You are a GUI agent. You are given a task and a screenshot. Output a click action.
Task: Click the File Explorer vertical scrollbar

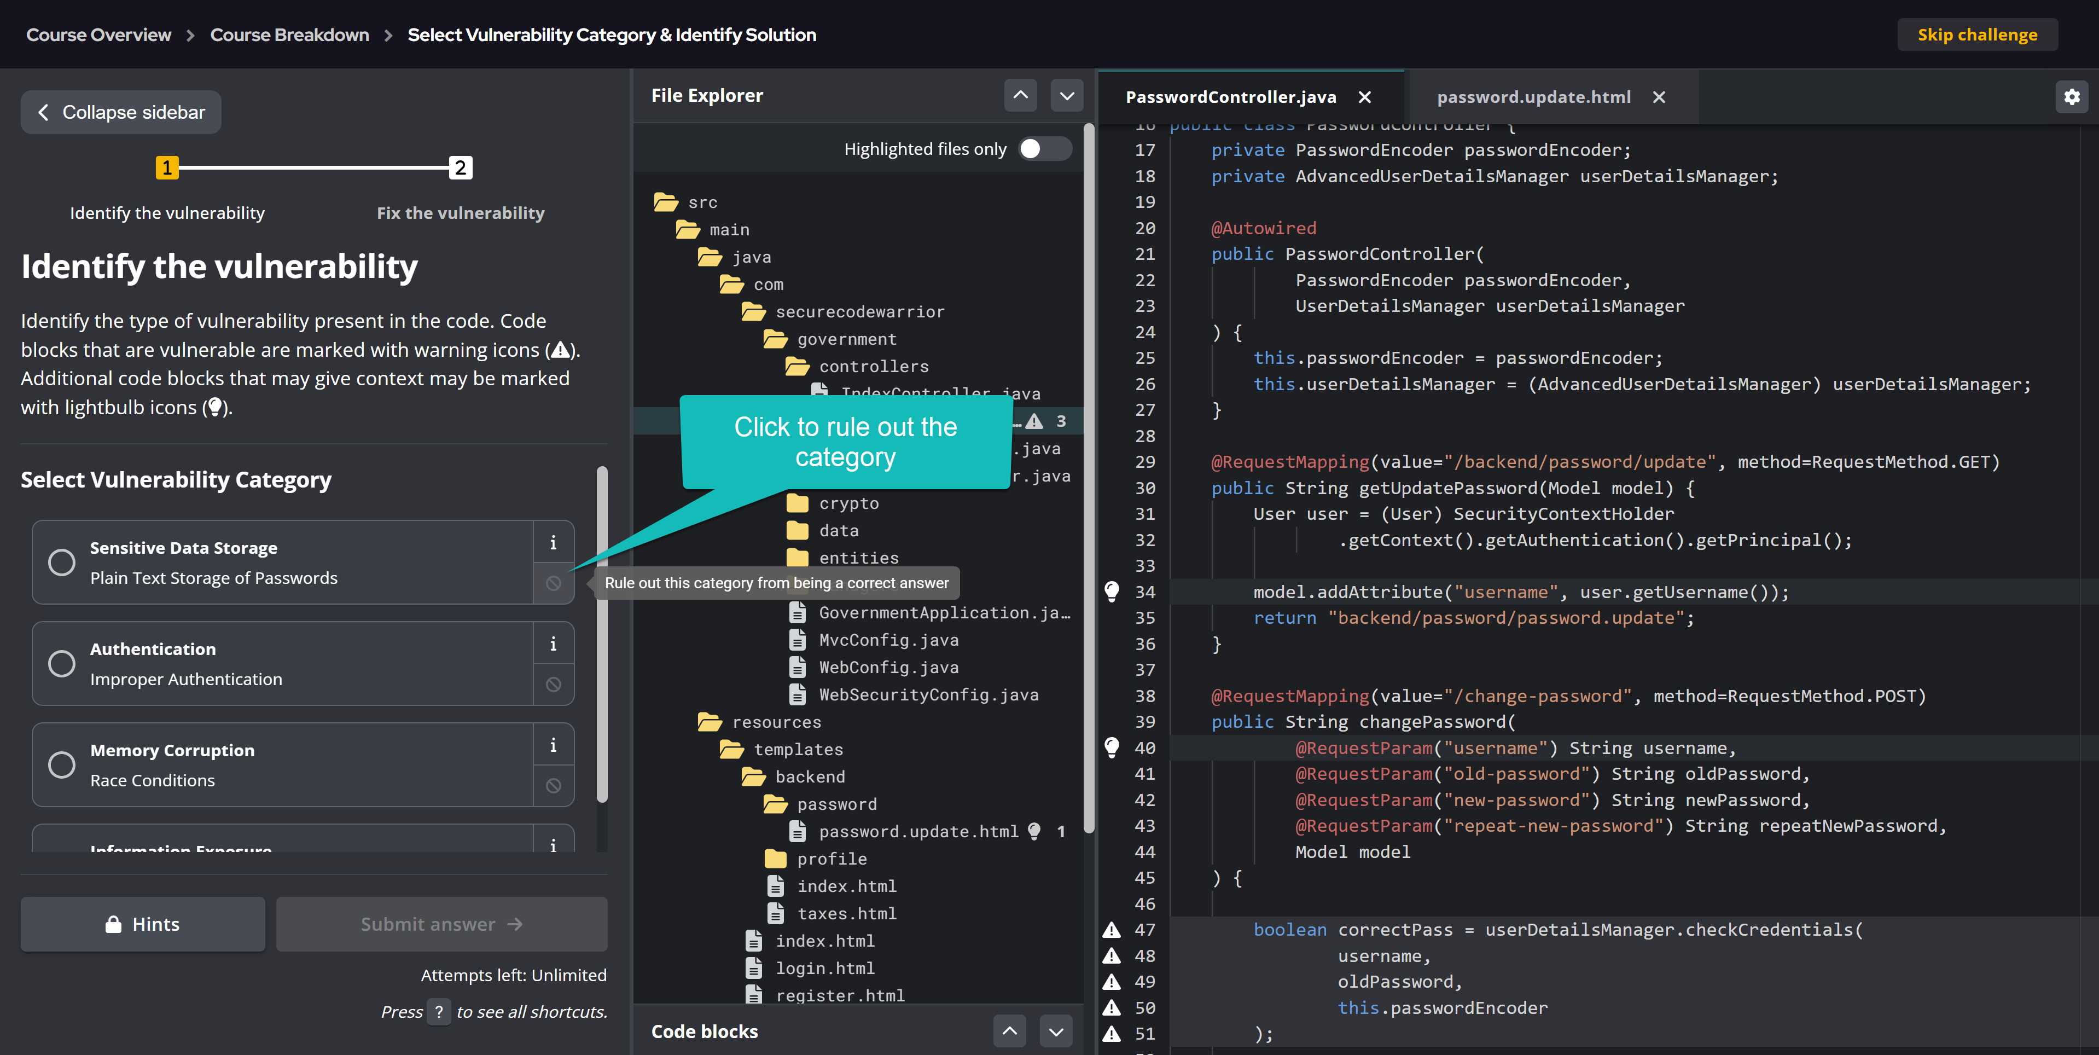(1089, 479)
